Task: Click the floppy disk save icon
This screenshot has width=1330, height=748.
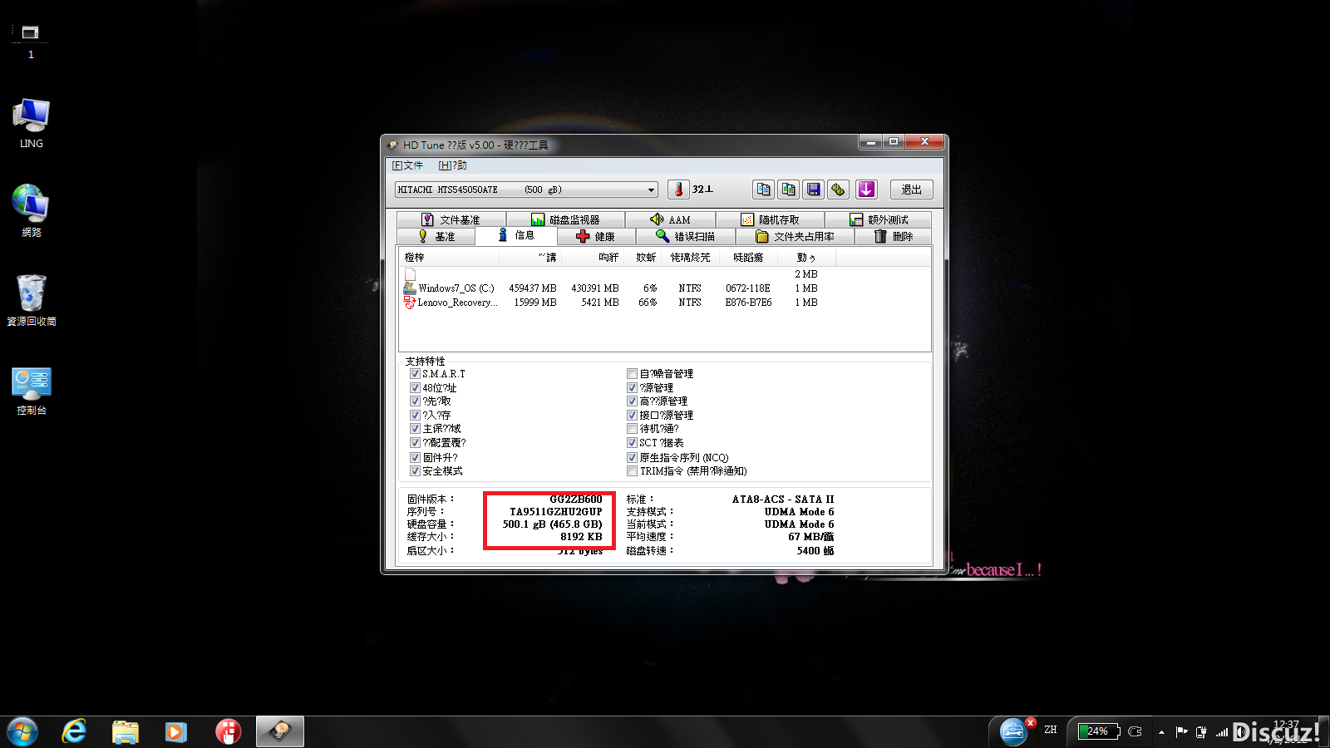Action: pos(814,189)
